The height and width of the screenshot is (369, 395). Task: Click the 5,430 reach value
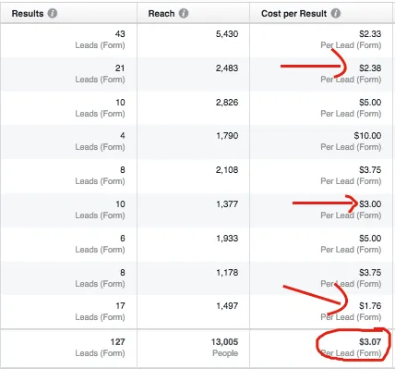(227, 34)
